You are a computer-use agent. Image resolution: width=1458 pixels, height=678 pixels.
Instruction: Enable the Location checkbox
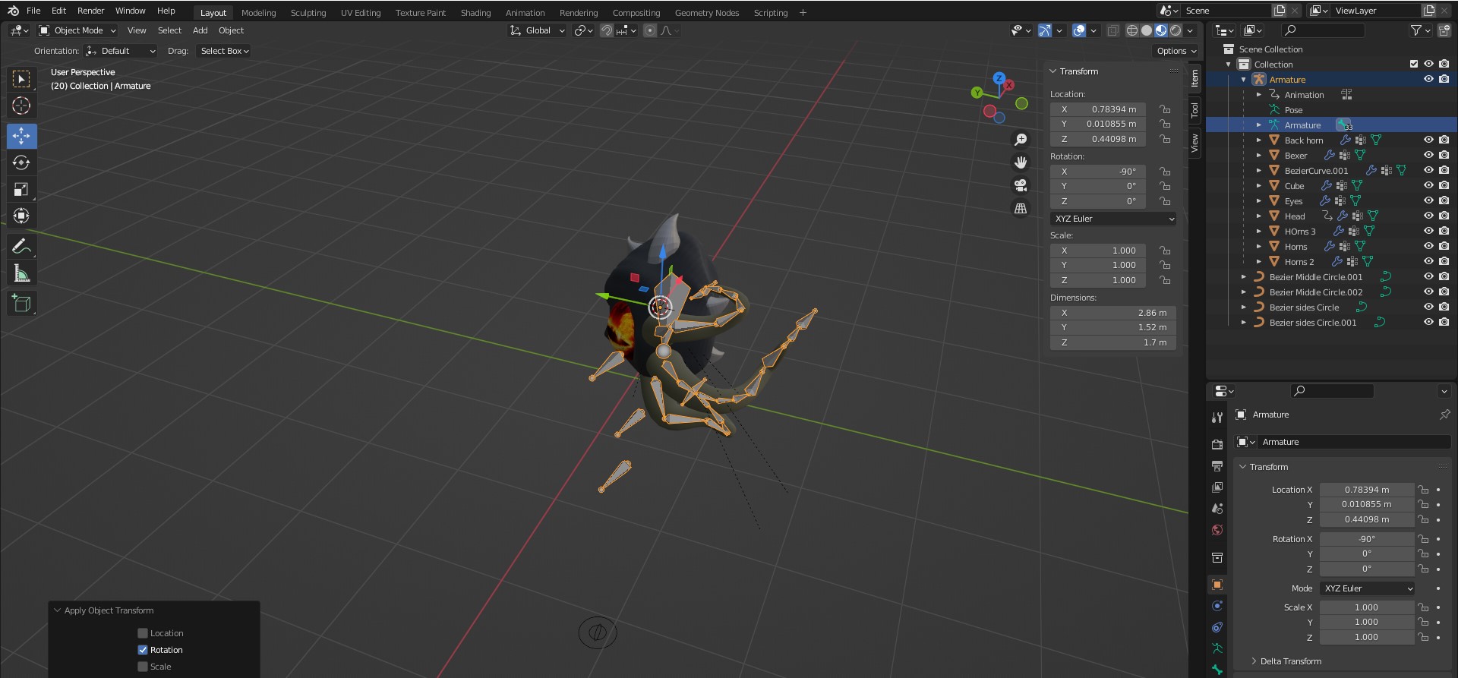(x=142, y=633)
